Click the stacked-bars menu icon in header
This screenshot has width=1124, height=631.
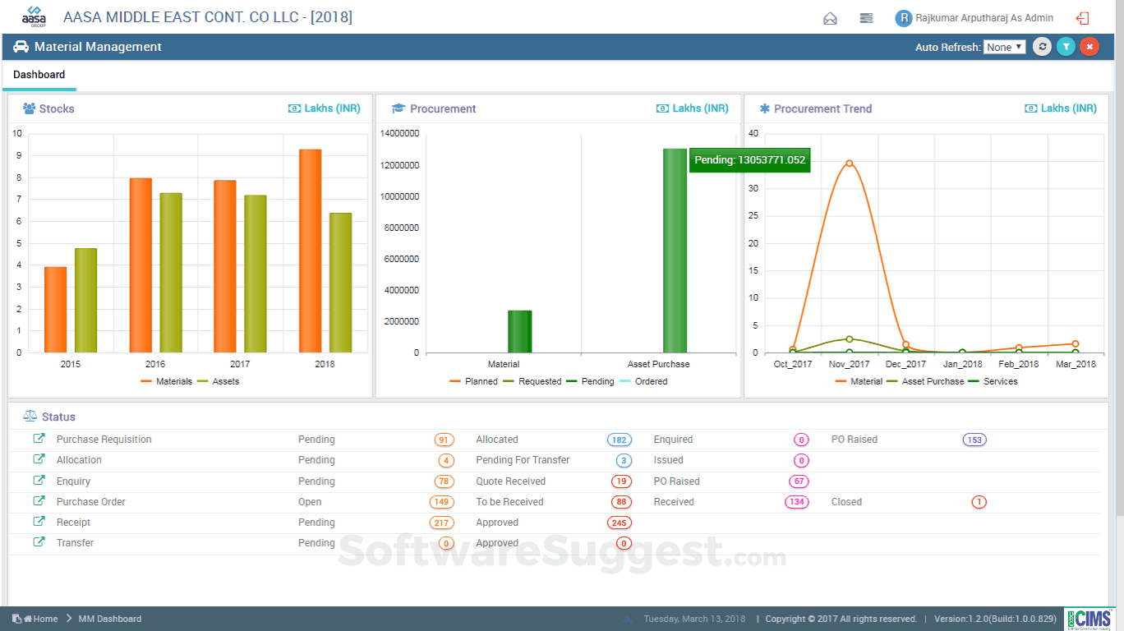coord(866,18)
